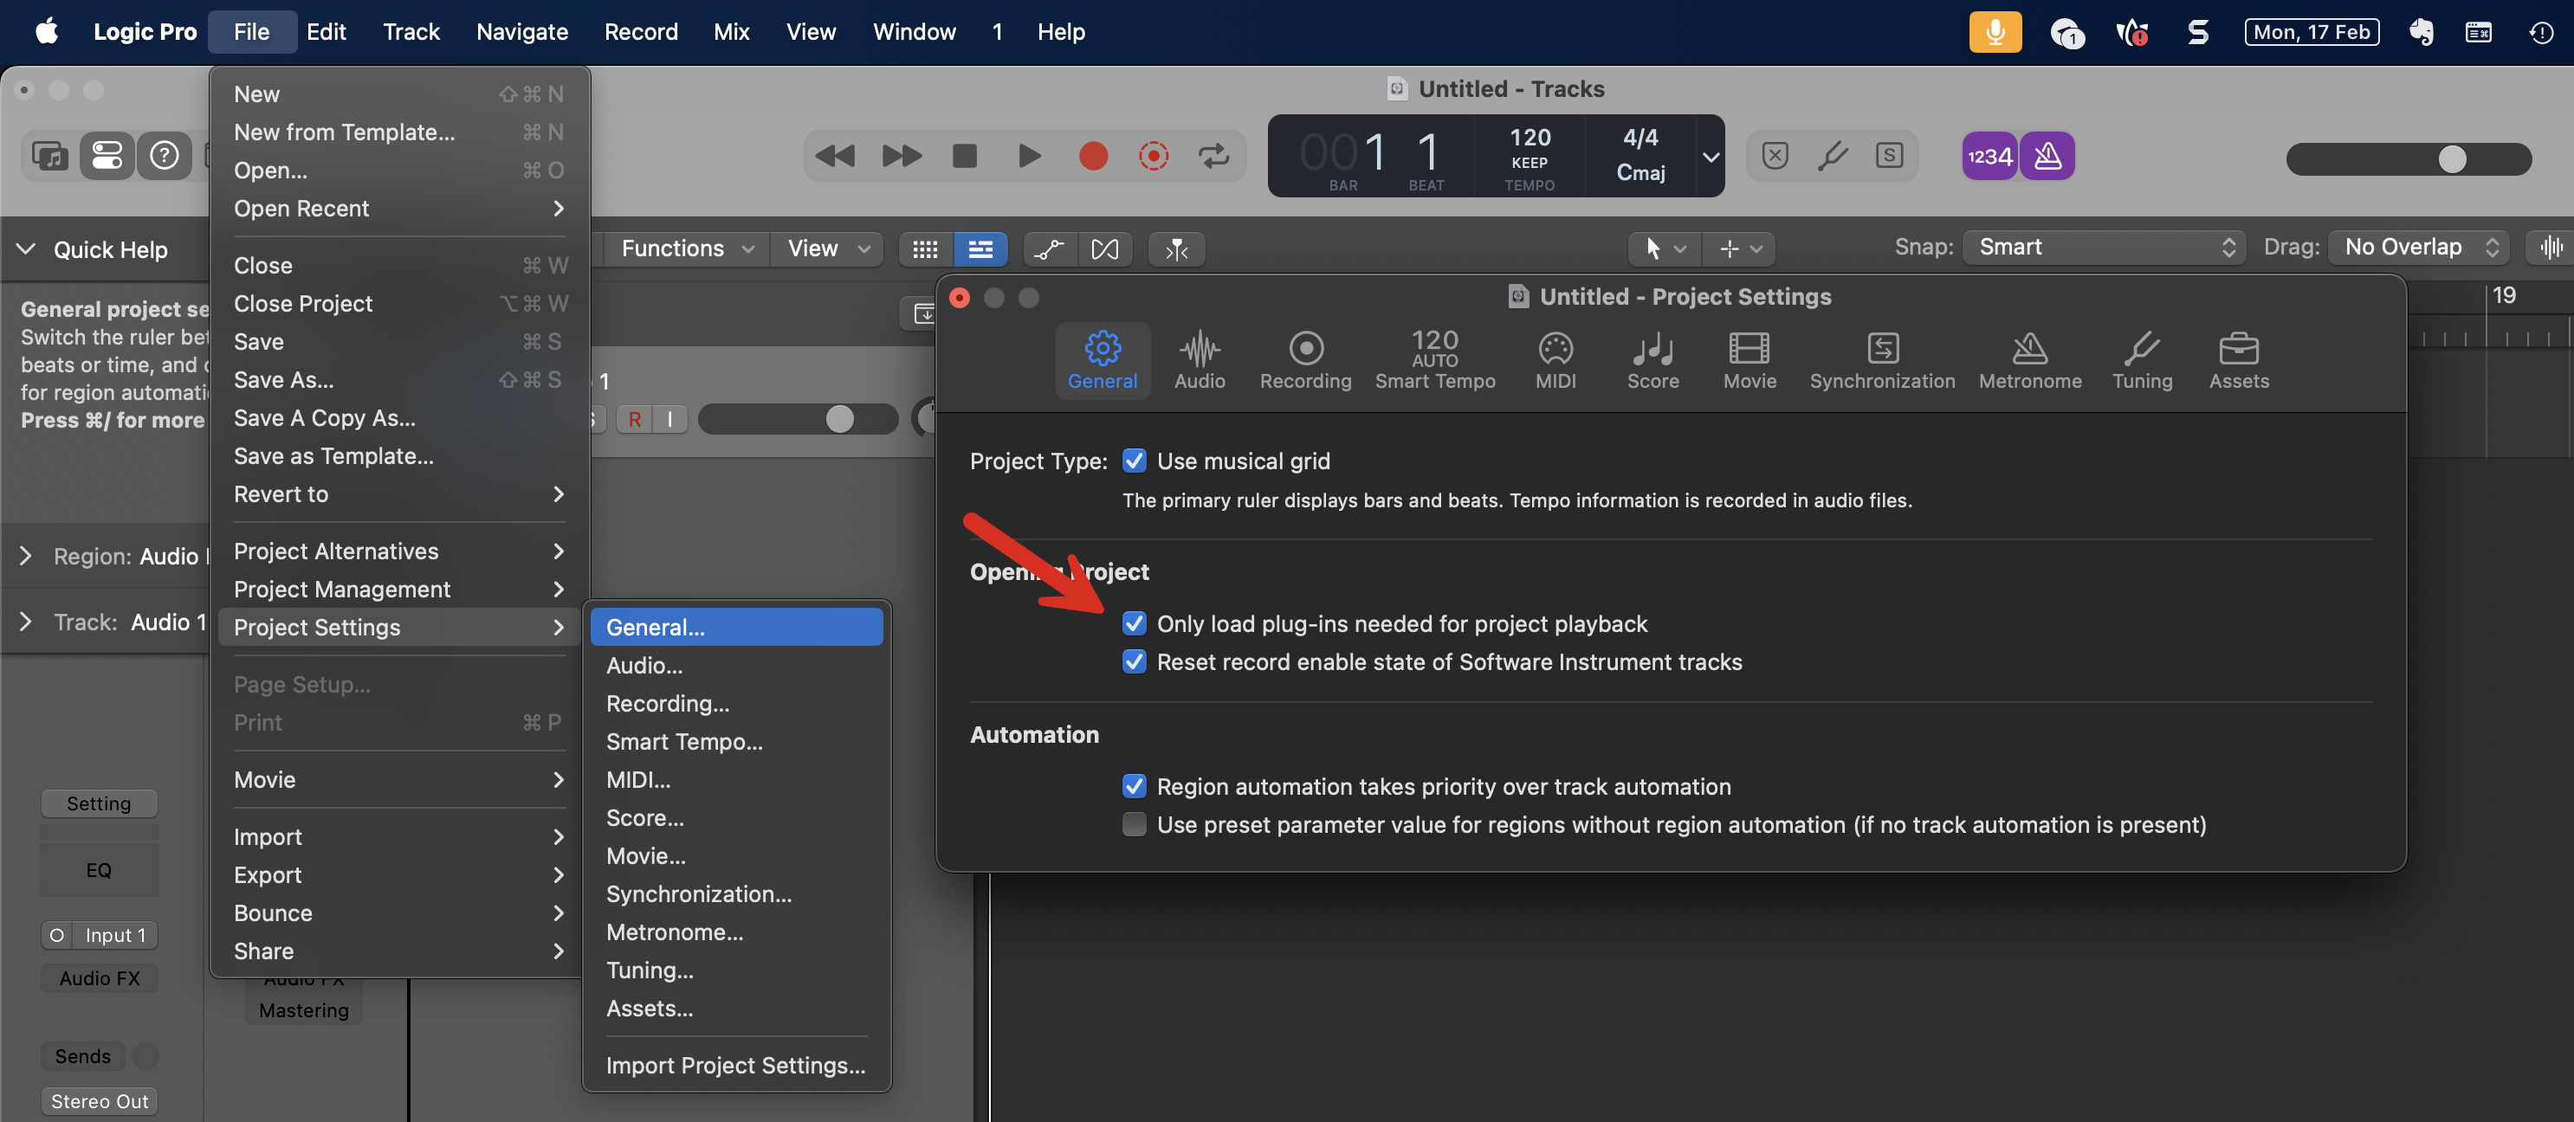This screenshot has height=1122, width=2574.
Task: Expand the Region Audio disclosure triangle
Action: point(26,556)
